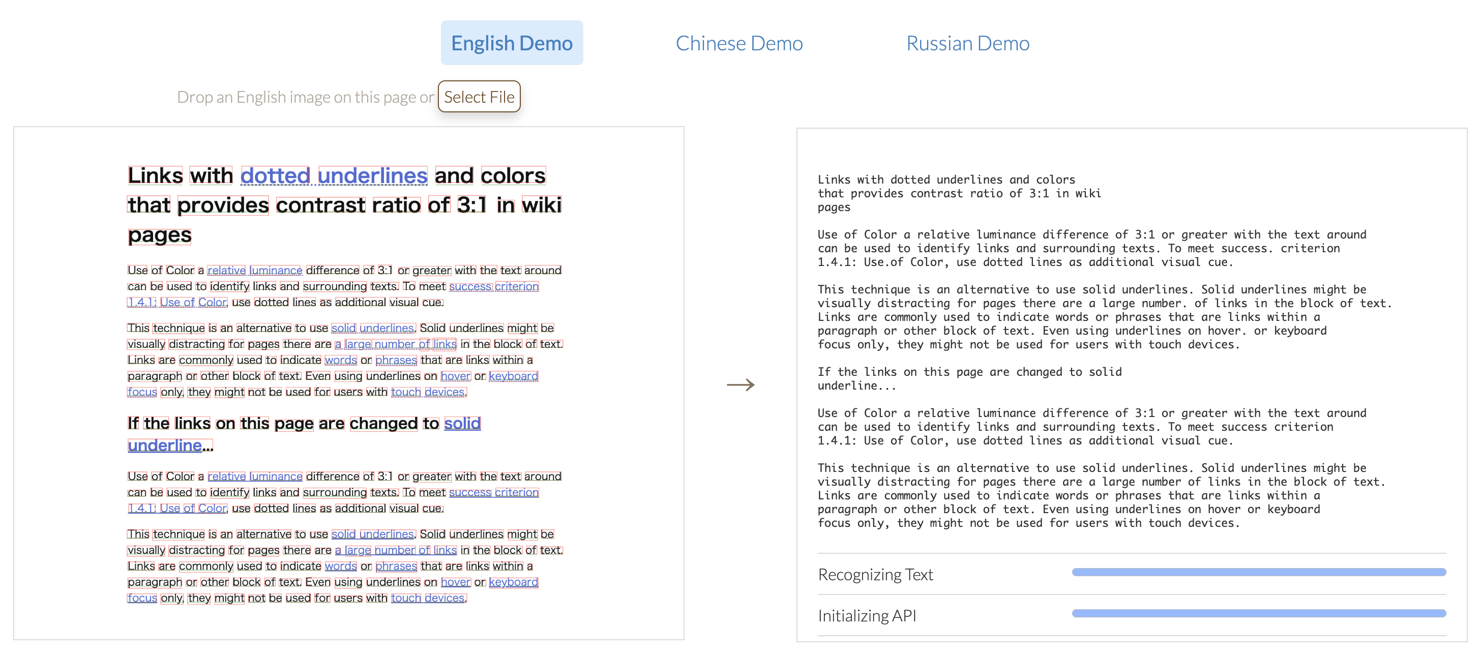Switch to the English Demo tab
The image size is (1479, 654).
pos(511,43)
